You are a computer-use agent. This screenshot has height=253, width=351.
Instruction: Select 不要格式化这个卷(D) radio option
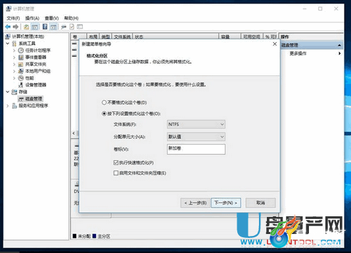[104, 102]
